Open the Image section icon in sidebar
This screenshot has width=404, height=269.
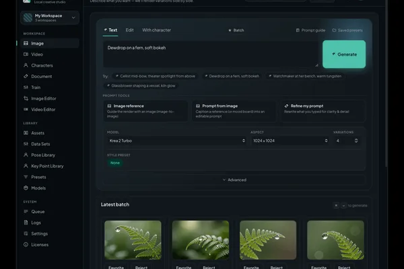click(26, 43)
